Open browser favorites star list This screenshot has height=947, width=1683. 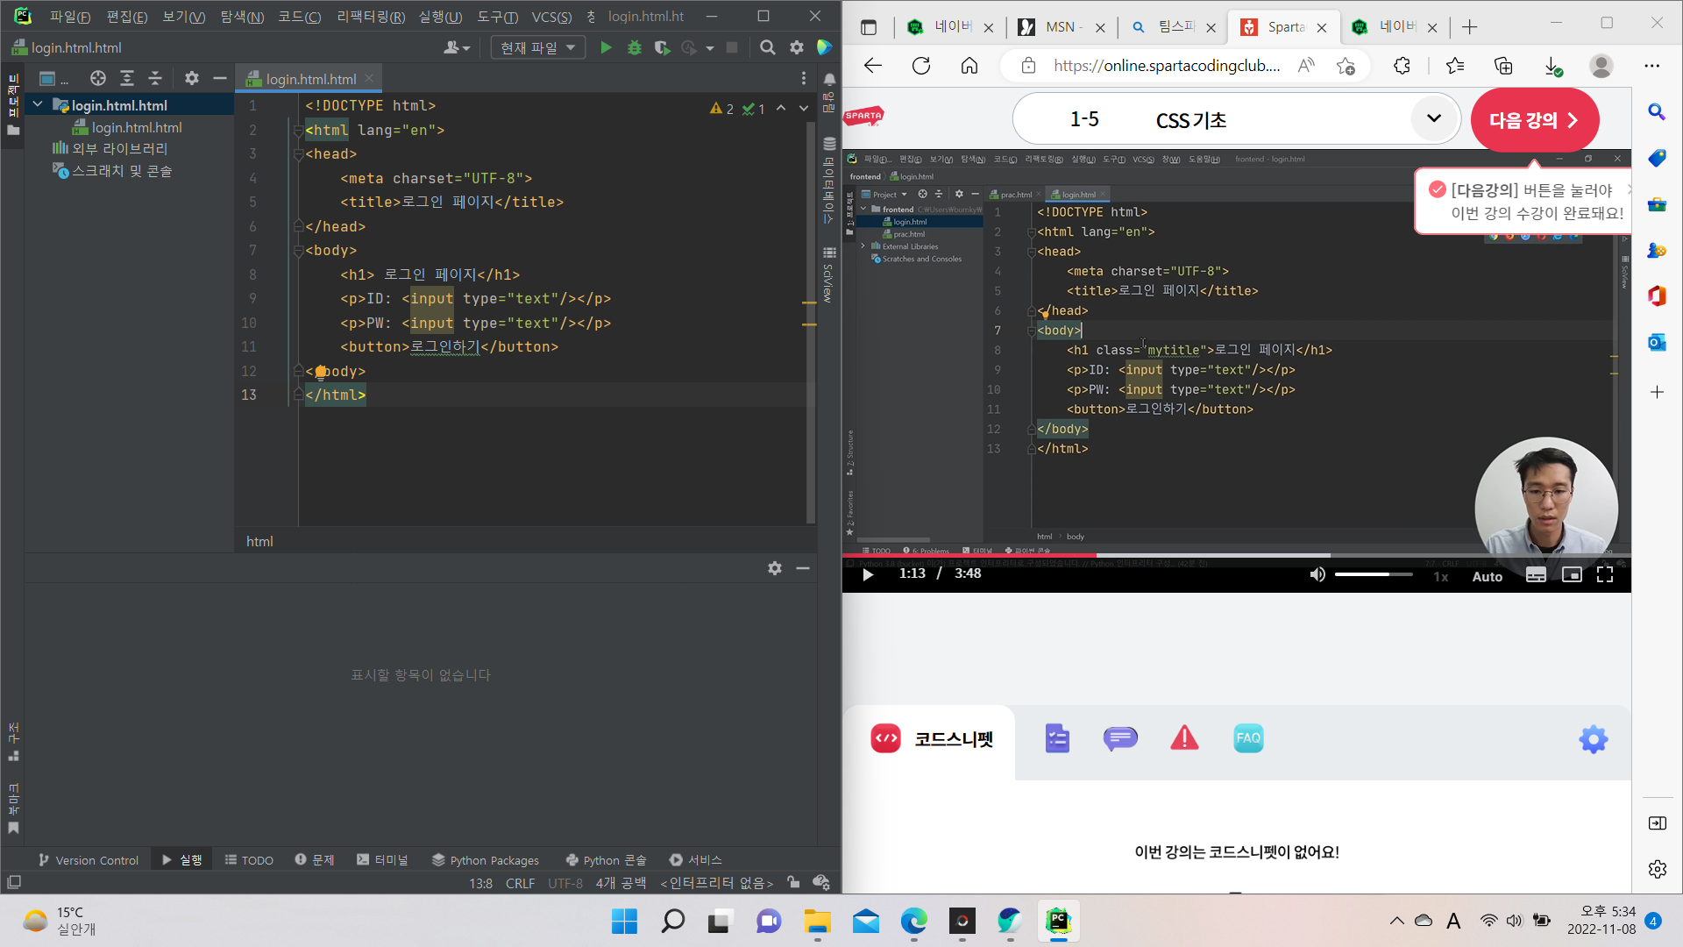[1455, 66]
